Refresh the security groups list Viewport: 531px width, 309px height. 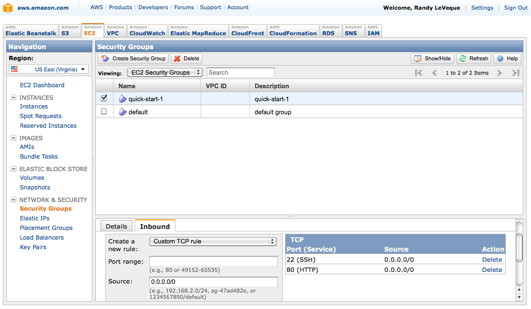[x=474, y=58]
